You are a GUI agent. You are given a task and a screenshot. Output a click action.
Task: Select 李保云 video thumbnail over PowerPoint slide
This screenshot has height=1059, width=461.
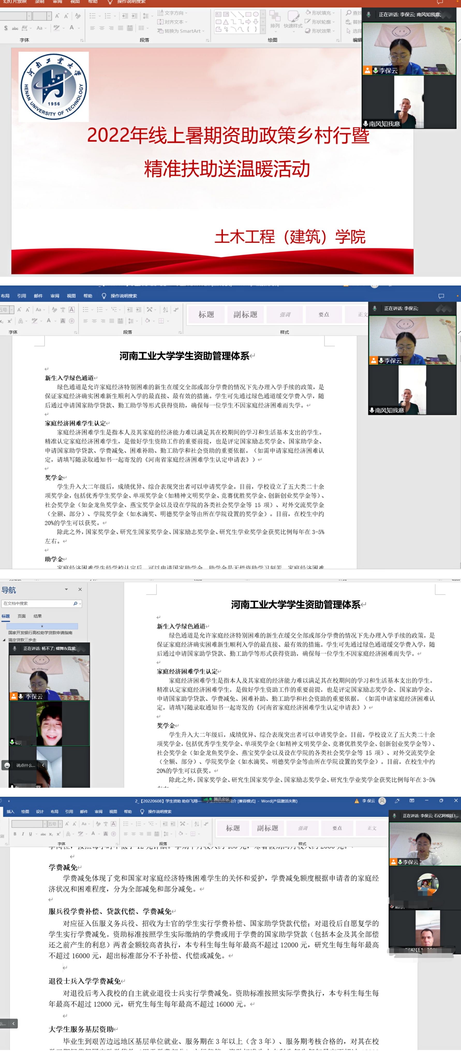[409, 49]
